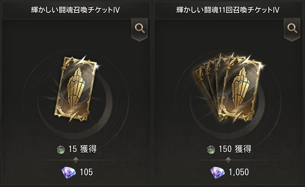Click diamond divider below 15 獲得
Screen dimensions: 305x187
pyautogui.click(x=76, y=160)
